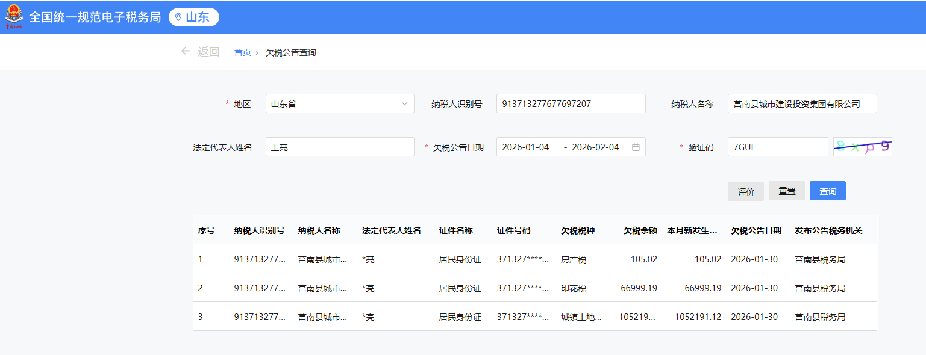Click the 房产税 cell in first row
Image resolution: width=926 pixels, height=355 pixels.
coord(573,259)
